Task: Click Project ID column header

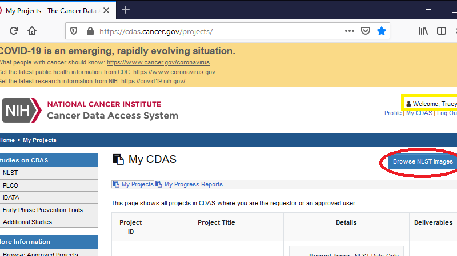Action: [x=131, y=227]
